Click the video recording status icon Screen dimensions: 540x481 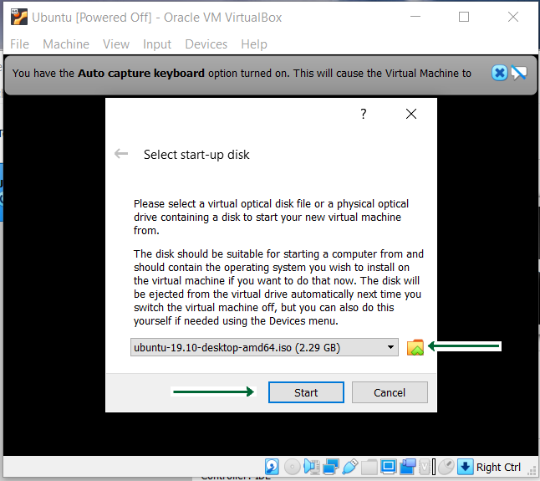408,467
